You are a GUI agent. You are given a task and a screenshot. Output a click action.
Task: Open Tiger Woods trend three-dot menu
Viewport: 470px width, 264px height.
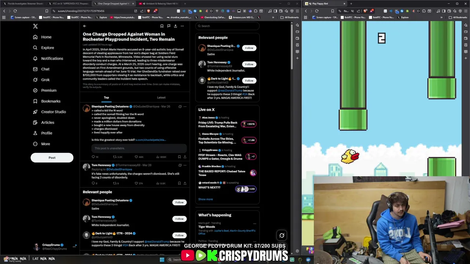[x=254, y=224]
